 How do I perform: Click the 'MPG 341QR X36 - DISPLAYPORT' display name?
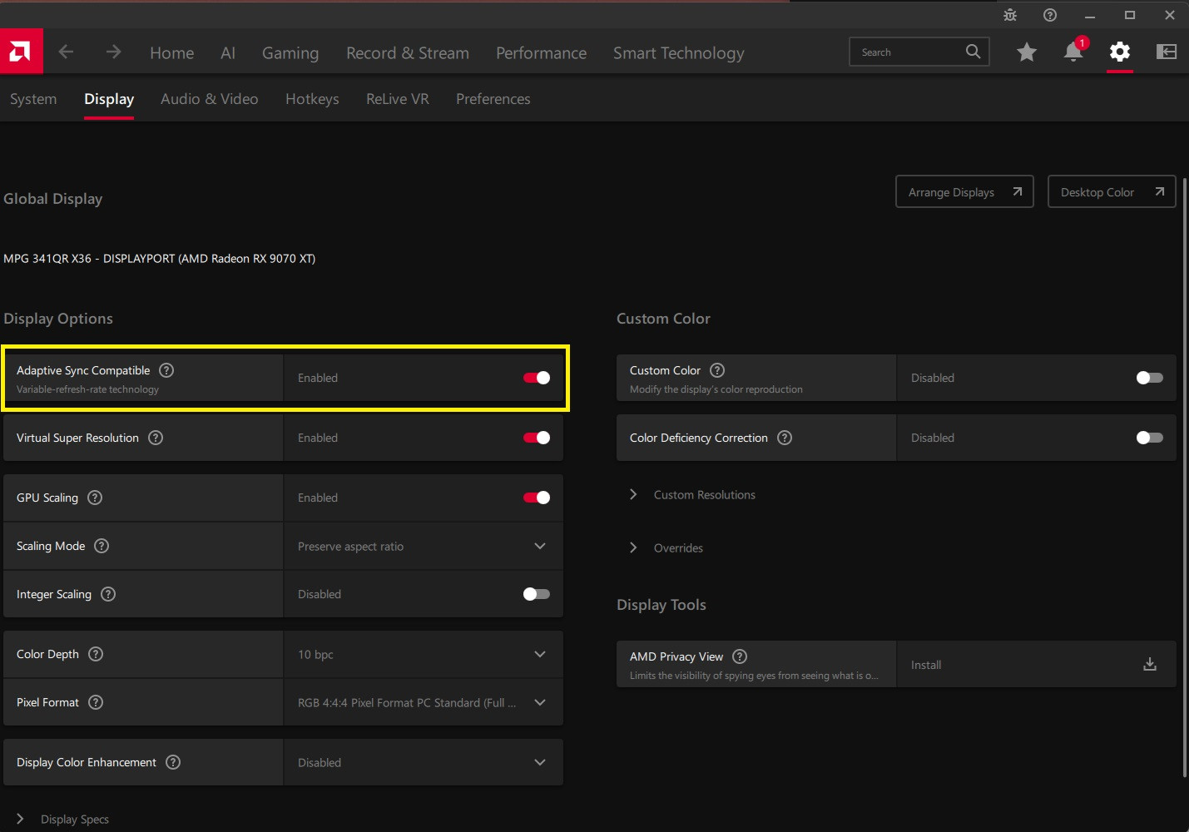[x=160, y=259]
